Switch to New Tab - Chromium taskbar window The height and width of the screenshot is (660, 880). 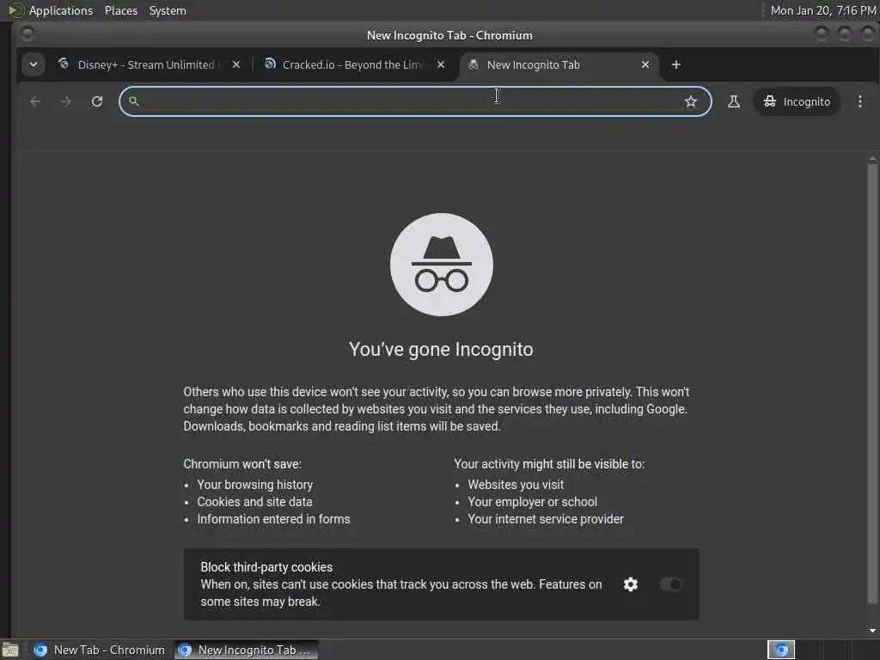coord(100,650)
